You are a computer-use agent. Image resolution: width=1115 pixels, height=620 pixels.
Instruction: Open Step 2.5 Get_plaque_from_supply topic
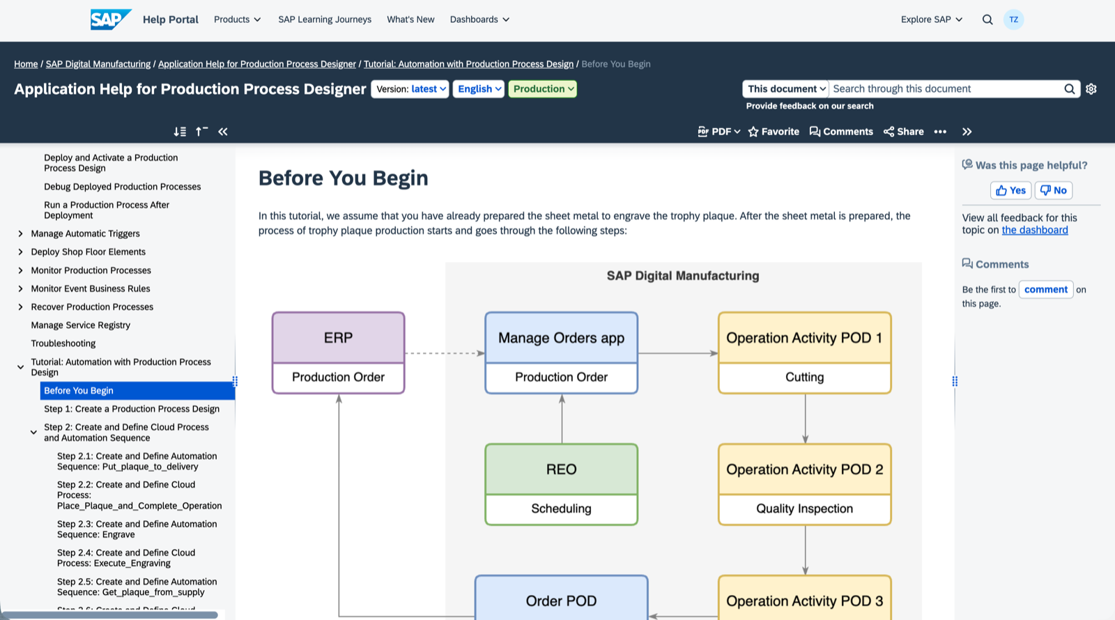137,587
